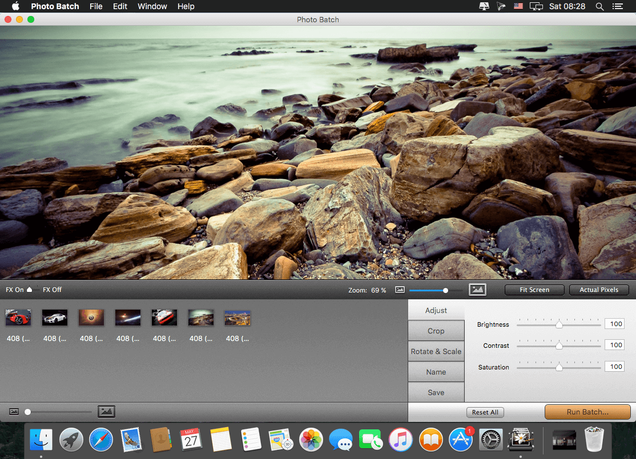Open the File menu
This screenshot has width=636, height=459.
pyautogui.click(x=96, y=6)
